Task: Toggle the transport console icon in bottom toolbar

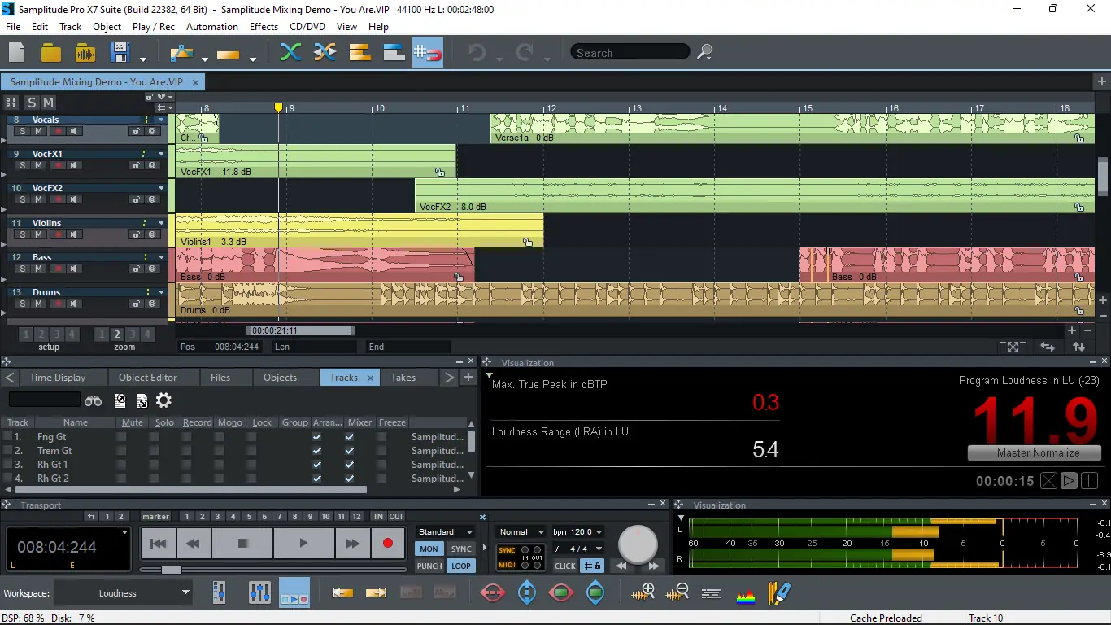Action: pyautogui.click(x=294, y=593)
